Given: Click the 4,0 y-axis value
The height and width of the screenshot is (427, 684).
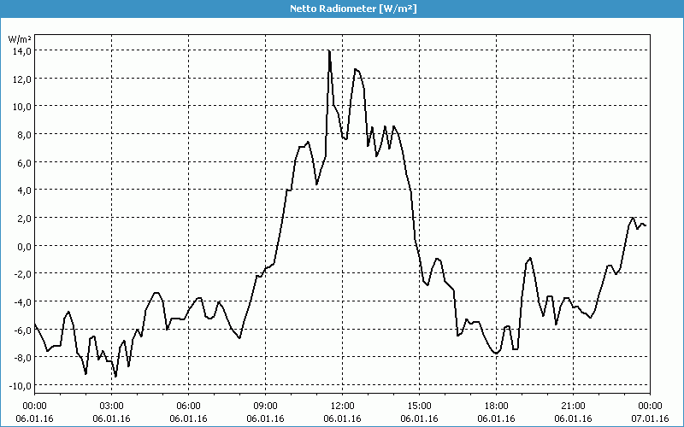Looking at the screenshot, I should pos(24,190).
